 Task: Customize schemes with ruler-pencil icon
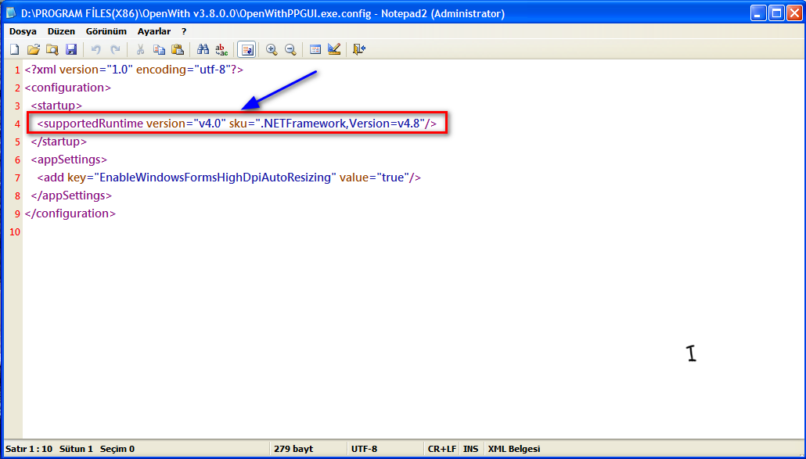[x=334, y=49]
